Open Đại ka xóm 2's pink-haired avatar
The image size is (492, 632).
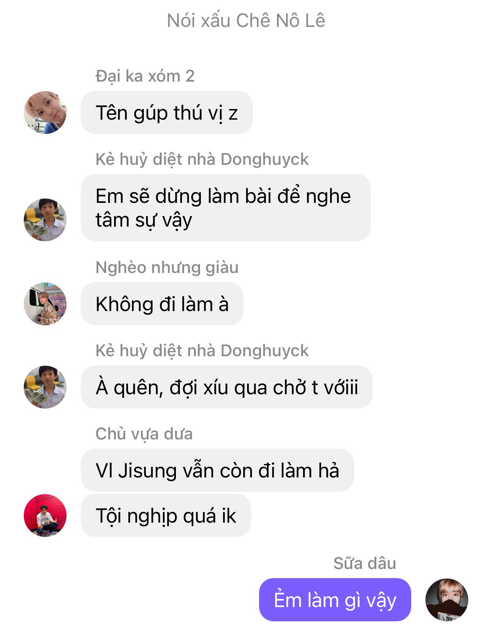(45, 113)
